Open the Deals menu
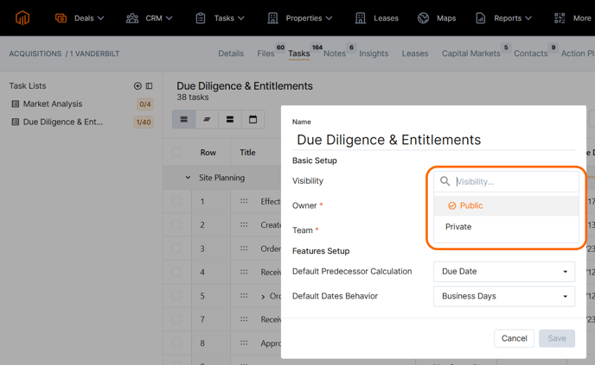 click(80, 18)
